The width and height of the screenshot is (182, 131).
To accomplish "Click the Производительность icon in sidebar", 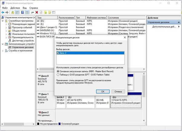I will tap(9, 37).
